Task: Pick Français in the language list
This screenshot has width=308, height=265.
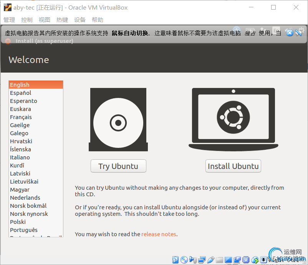Action: [x=36, y=117]
